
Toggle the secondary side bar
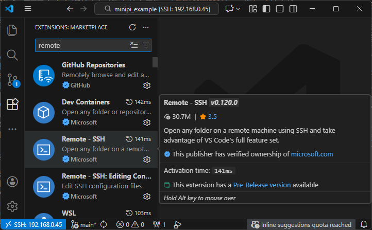(x=293, y=9)
